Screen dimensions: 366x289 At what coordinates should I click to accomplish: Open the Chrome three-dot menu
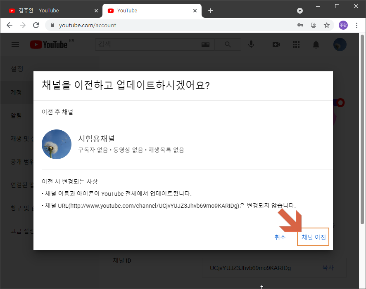click(356, 25)
